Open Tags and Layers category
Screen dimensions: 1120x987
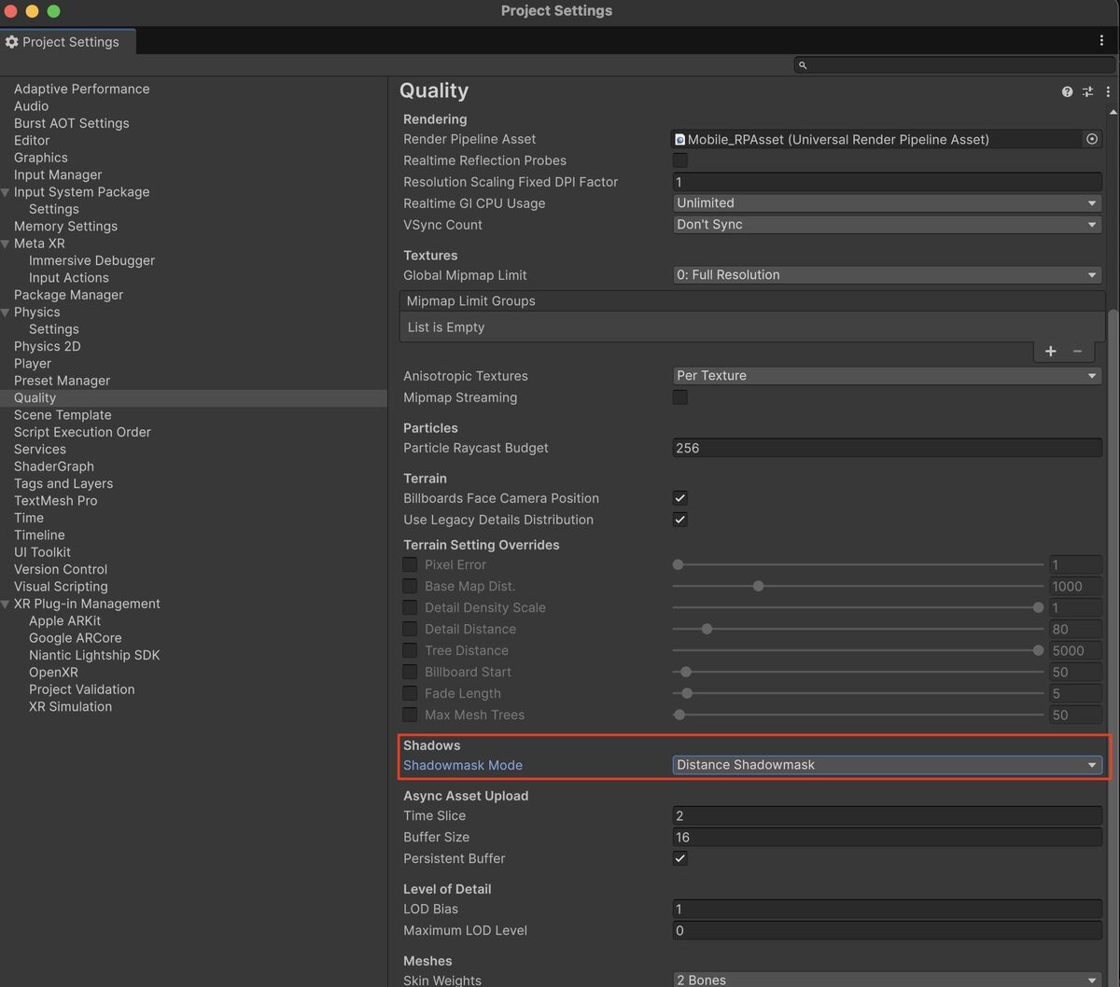click(x=63, y=483)
